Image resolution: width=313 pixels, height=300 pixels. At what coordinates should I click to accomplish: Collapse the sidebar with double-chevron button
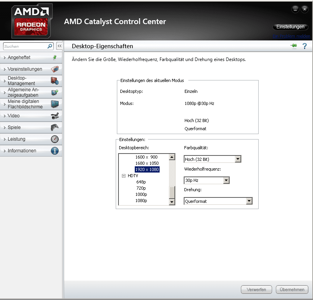[59, 46]
